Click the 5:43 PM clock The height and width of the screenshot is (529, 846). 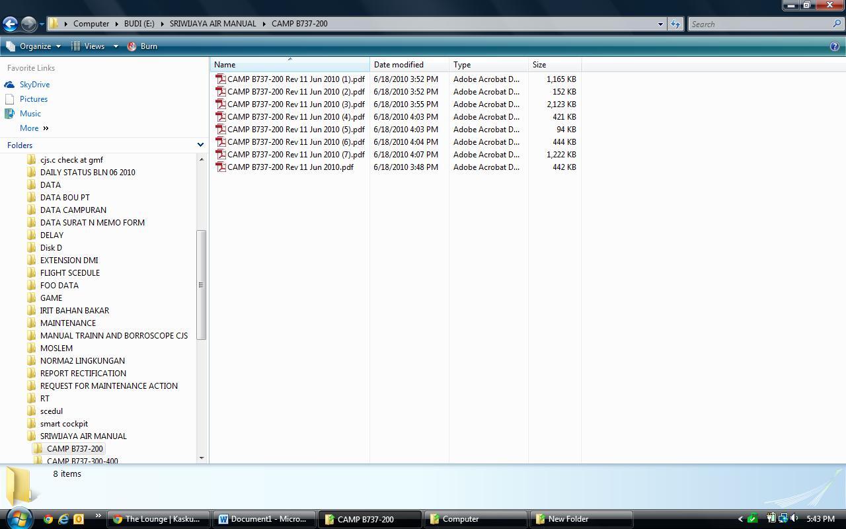coord(820,519)
